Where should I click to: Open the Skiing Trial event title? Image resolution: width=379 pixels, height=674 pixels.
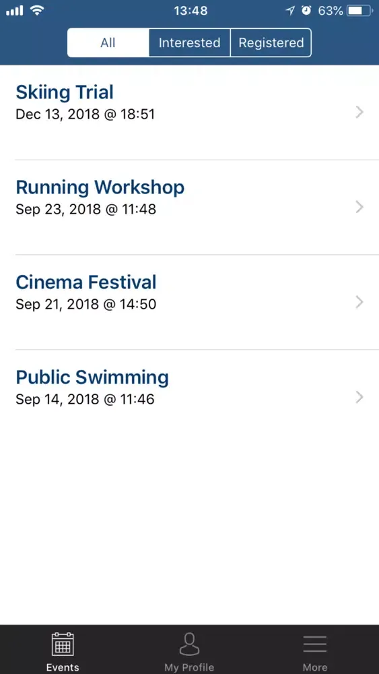pos(65,92)
